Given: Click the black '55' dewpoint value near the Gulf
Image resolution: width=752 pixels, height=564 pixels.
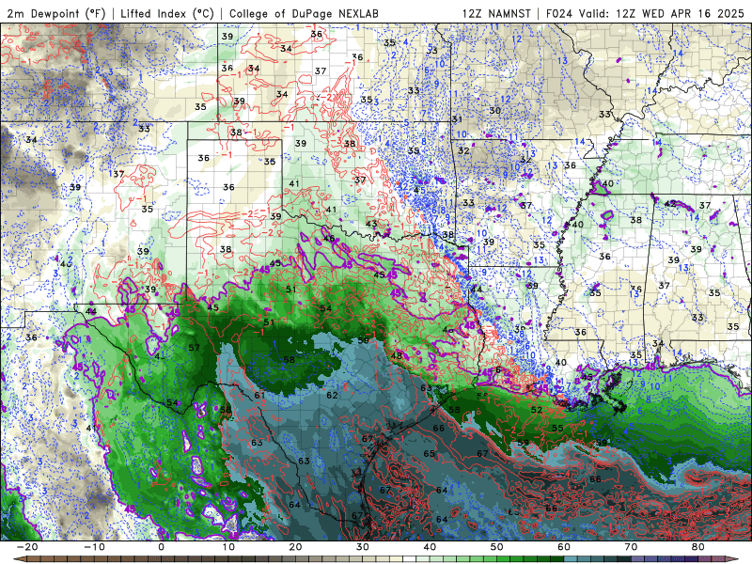Looking at the screenshot, I should point(557,428).
